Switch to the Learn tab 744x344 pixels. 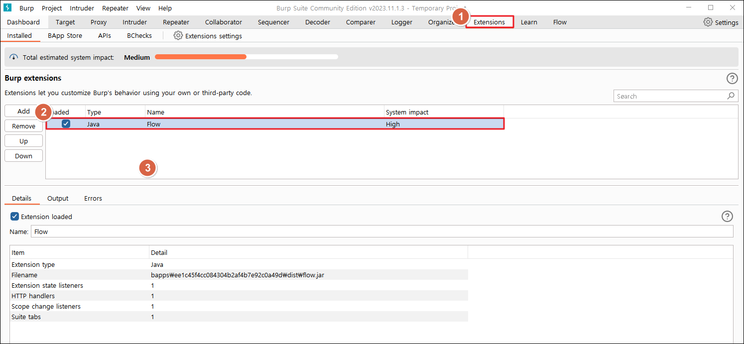click(529, 22)
